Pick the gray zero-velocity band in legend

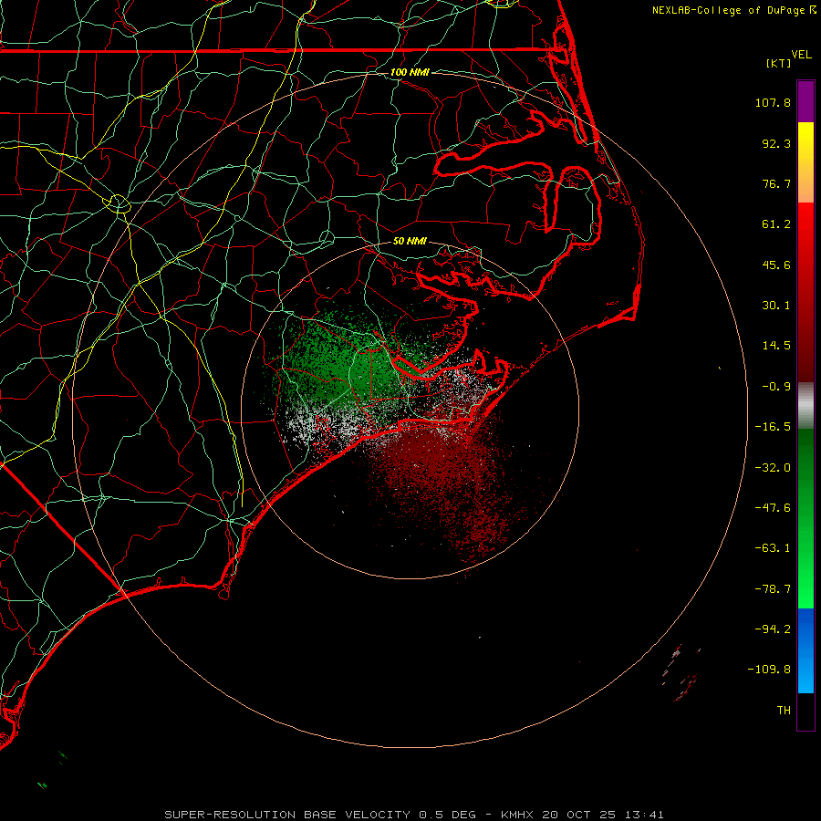[805, 405]
